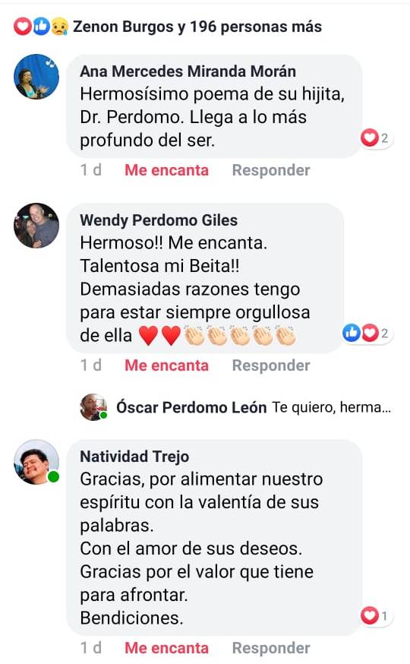Image resolution: width=410 pixels, height=664 pixels.
Task: Open Natividad Trejo's profile picture
Action: click(x=36, y=462)
